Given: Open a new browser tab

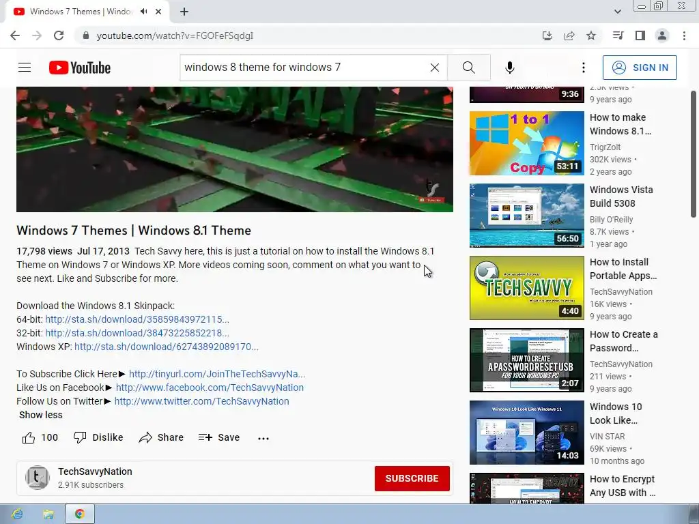Looking at the screenshot, I should [x=184, y=12].
